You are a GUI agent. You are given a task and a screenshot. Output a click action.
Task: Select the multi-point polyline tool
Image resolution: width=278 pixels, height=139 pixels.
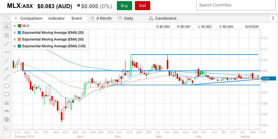click(7, 69)
